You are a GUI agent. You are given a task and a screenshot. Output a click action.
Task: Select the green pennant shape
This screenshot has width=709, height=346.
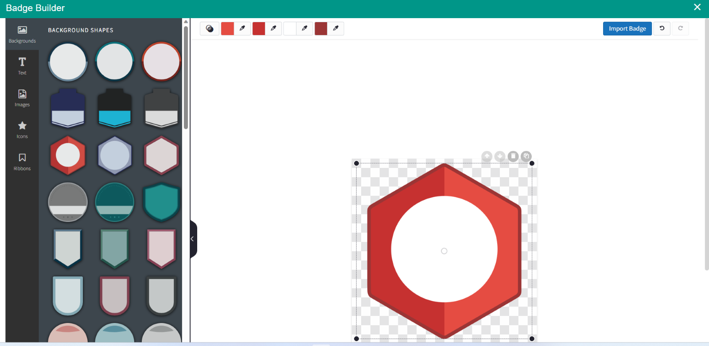[115, 249]
